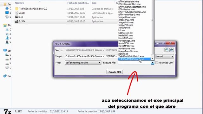Click the Music library icon in sidebar
Screen dimensions: 203x114
click(x=7, y=38)
